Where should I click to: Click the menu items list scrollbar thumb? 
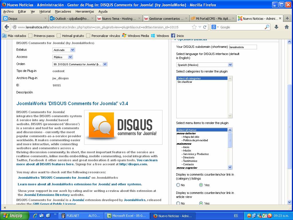(x=230, y=140)
